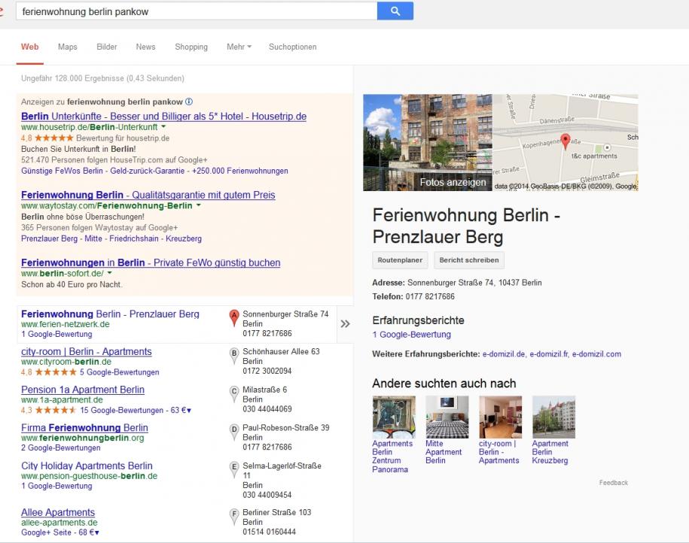
Task: Click the housetrip.de star rating
Action: click(53, 138)
